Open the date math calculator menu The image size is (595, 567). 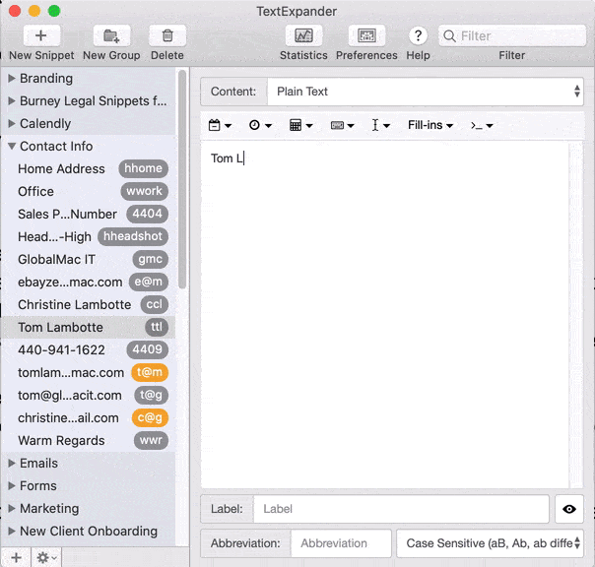(300, 125)
